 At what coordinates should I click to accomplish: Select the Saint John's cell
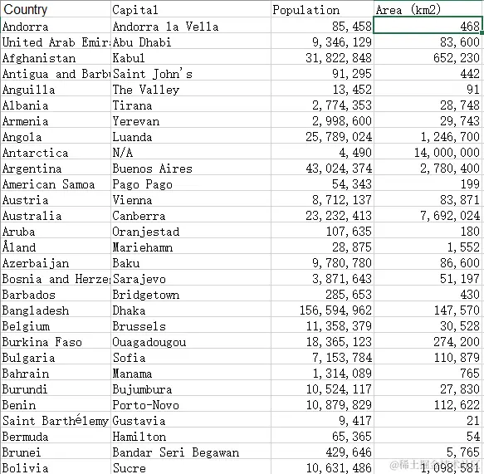(191, 72)
